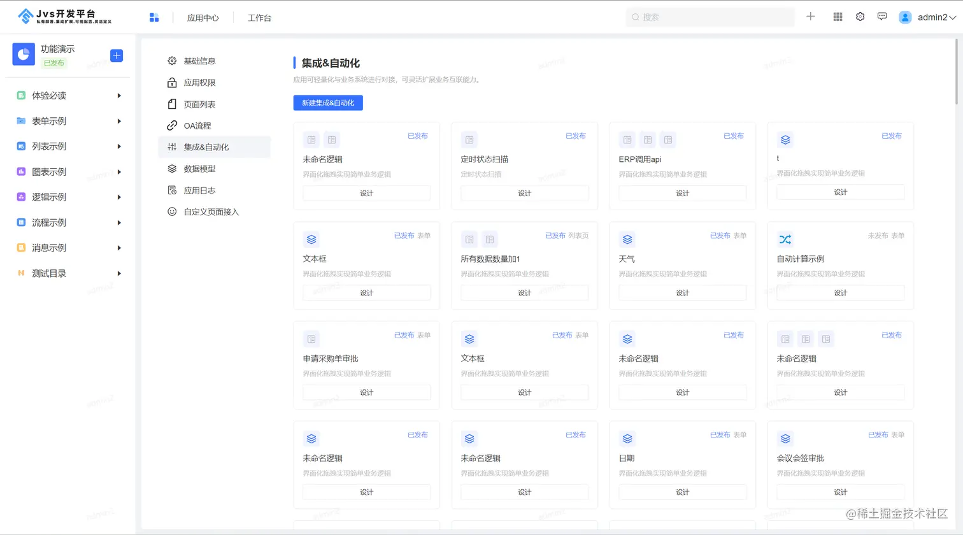Click into the 搜索 search field
This screenshot has height=535, width=963.
[x=710, y=17]
